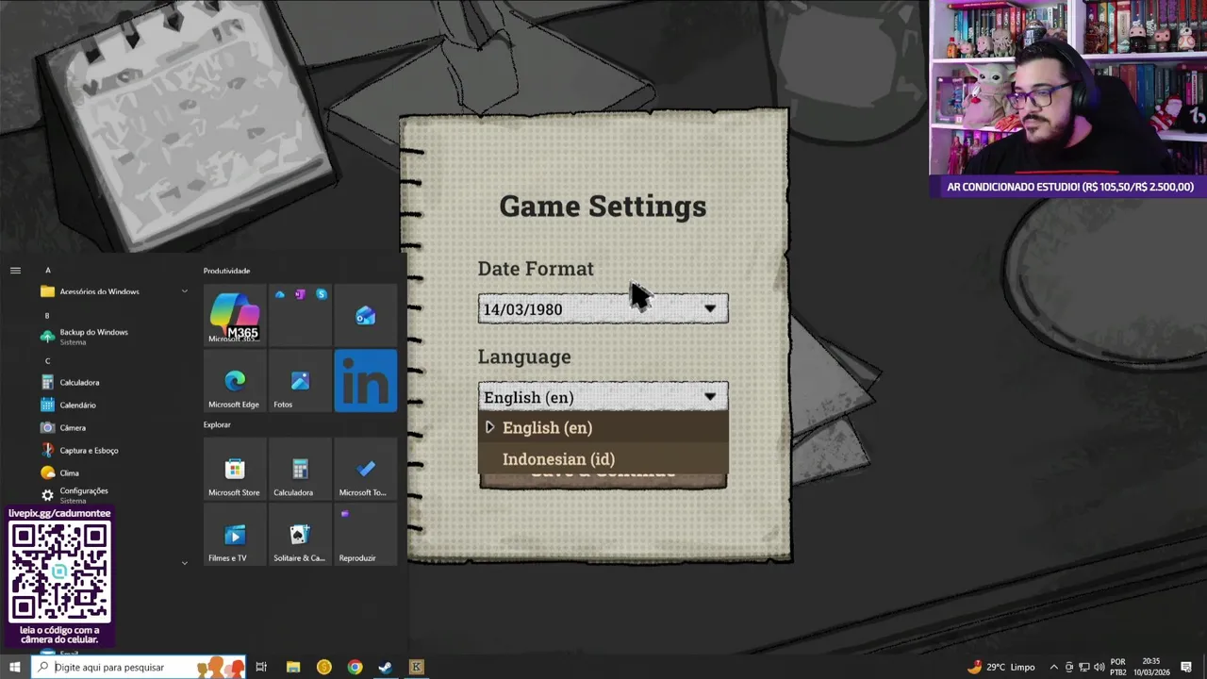Open the Calculadora tile under Explorar
This screenshot has height=679, width=1207.
300,469
